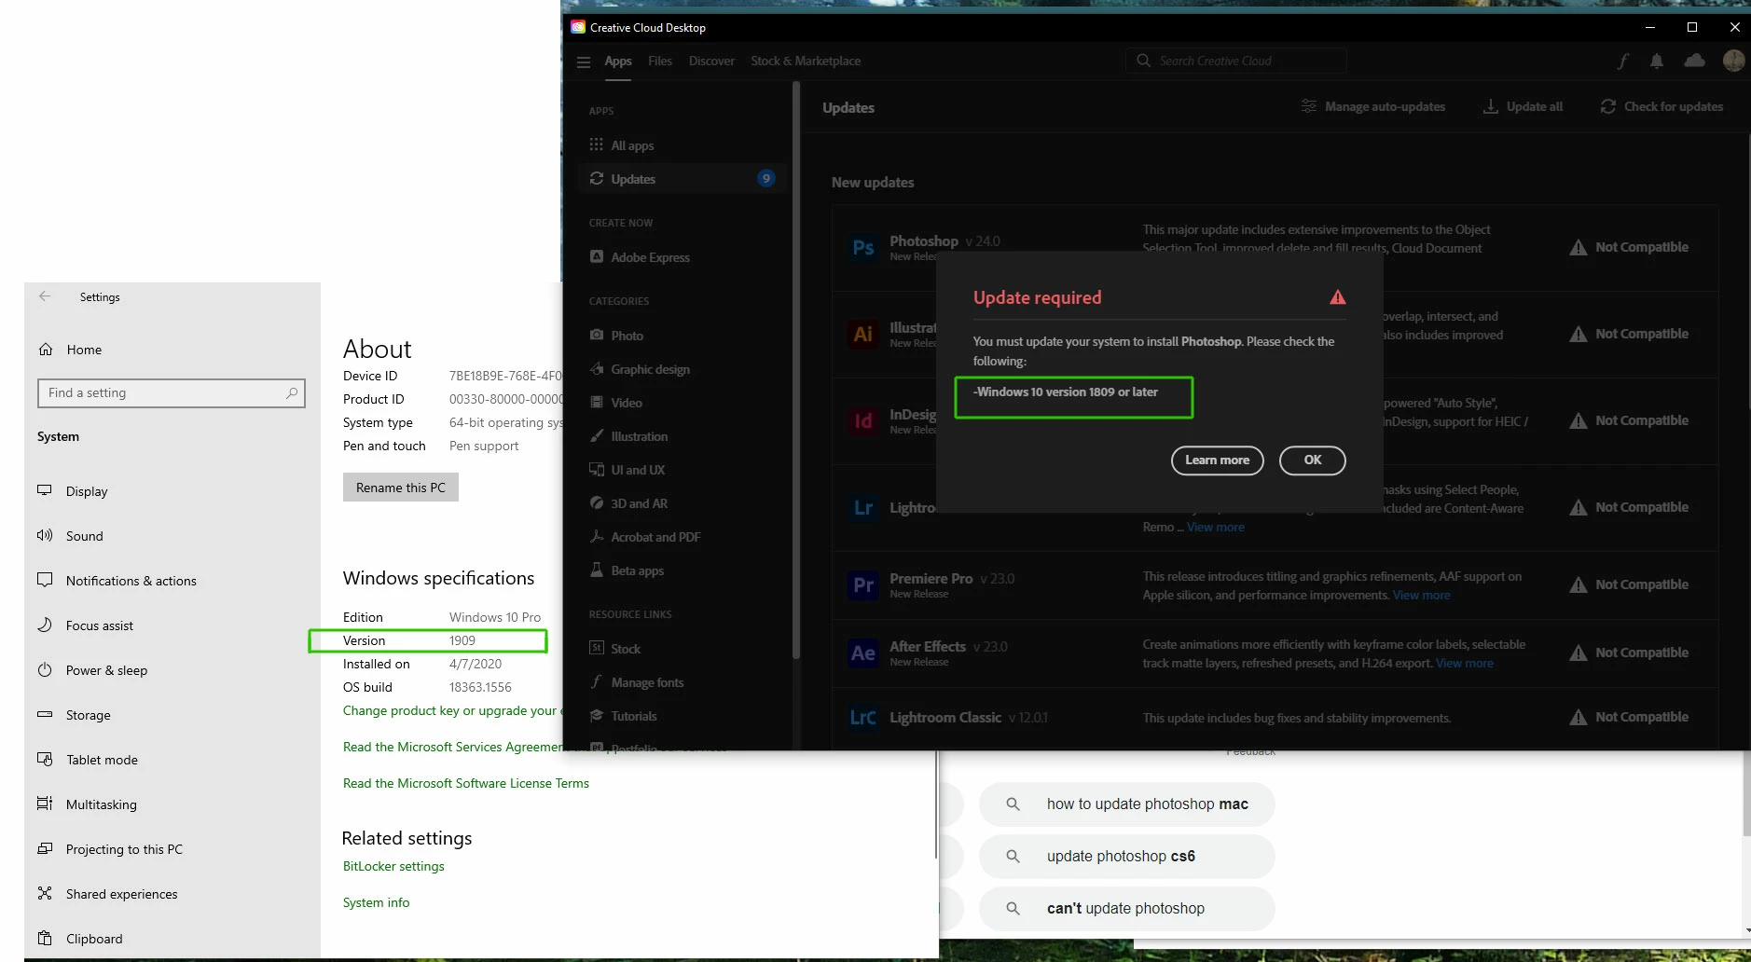Click the Find a setting search box

pos(172,393)
